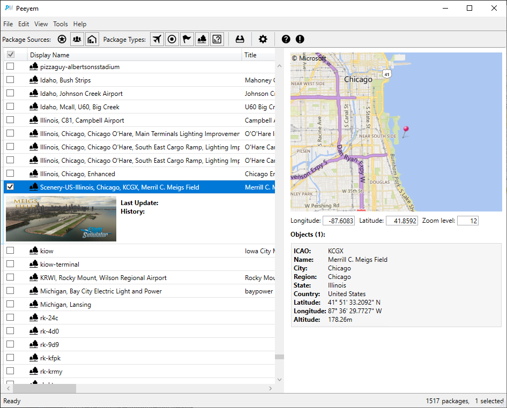Click the inbox tray toolbar icon

[x=240, y=40]
